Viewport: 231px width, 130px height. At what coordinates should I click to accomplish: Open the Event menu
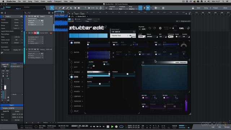[x=43, y=1]
